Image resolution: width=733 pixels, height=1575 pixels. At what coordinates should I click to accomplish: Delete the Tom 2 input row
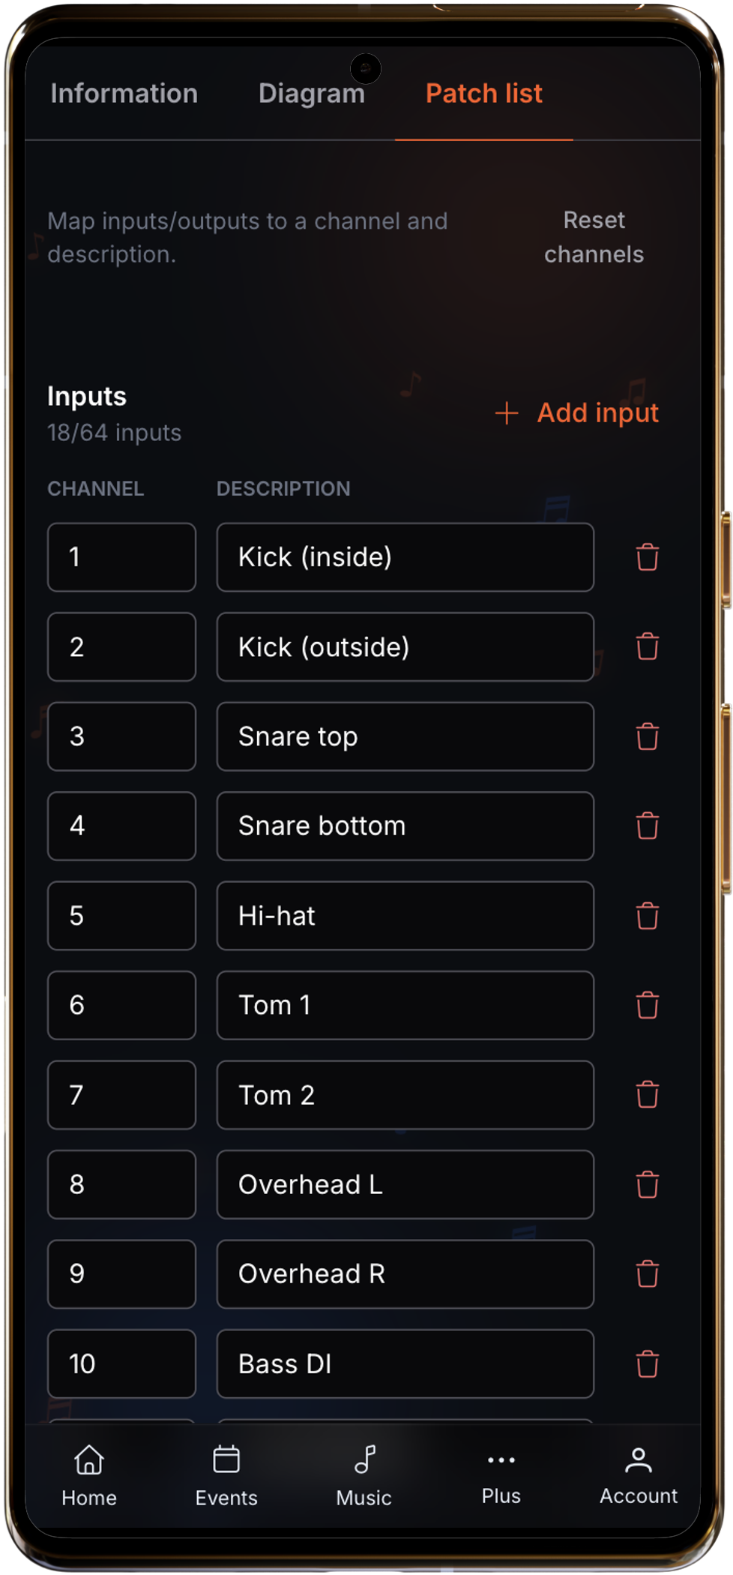click(647, 1095)
